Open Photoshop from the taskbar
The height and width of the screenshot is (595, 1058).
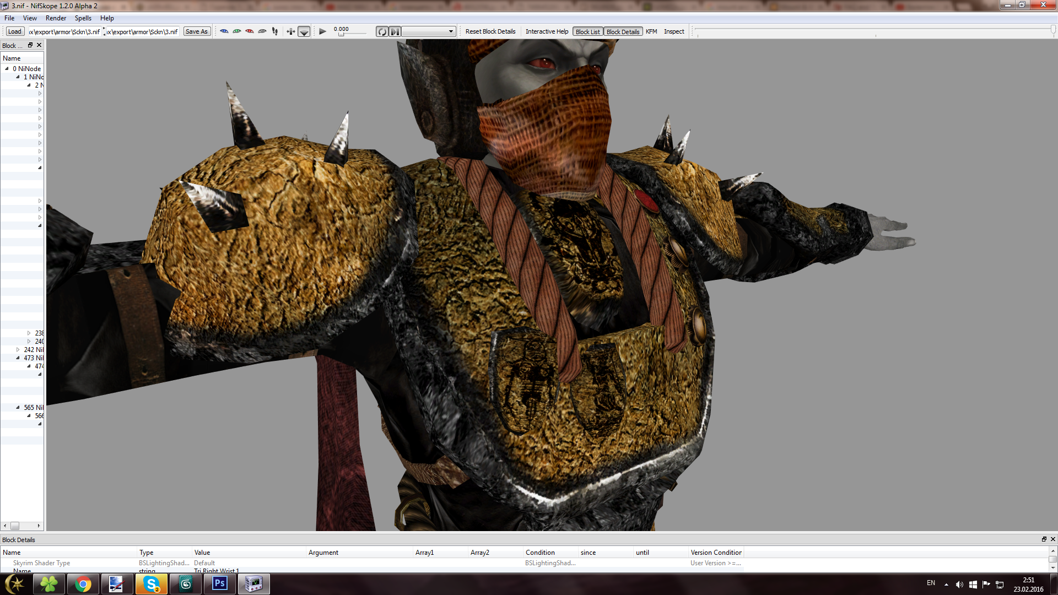coord(220,584)
